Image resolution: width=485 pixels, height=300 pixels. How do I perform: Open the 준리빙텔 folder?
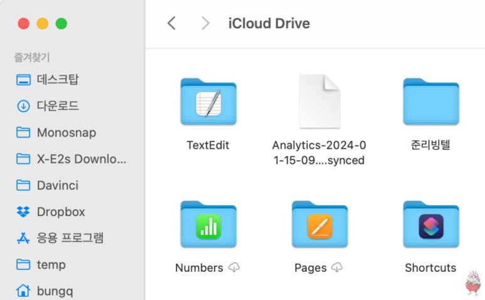click(431, 102)
